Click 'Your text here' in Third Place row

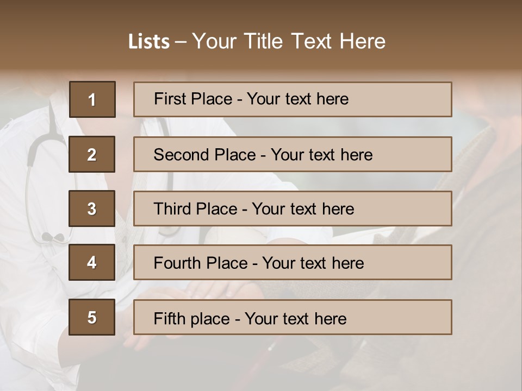[x=303, y=209]
